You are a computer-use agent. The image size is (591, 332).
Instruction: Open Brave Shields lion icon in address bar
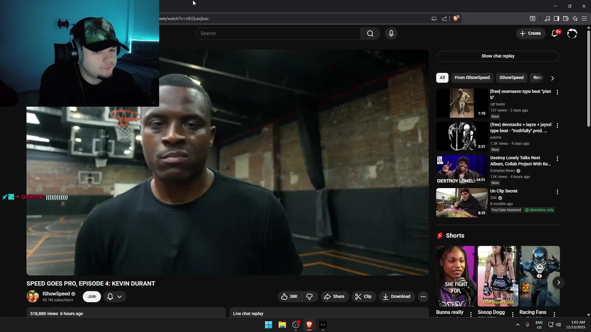pos(456,18)
